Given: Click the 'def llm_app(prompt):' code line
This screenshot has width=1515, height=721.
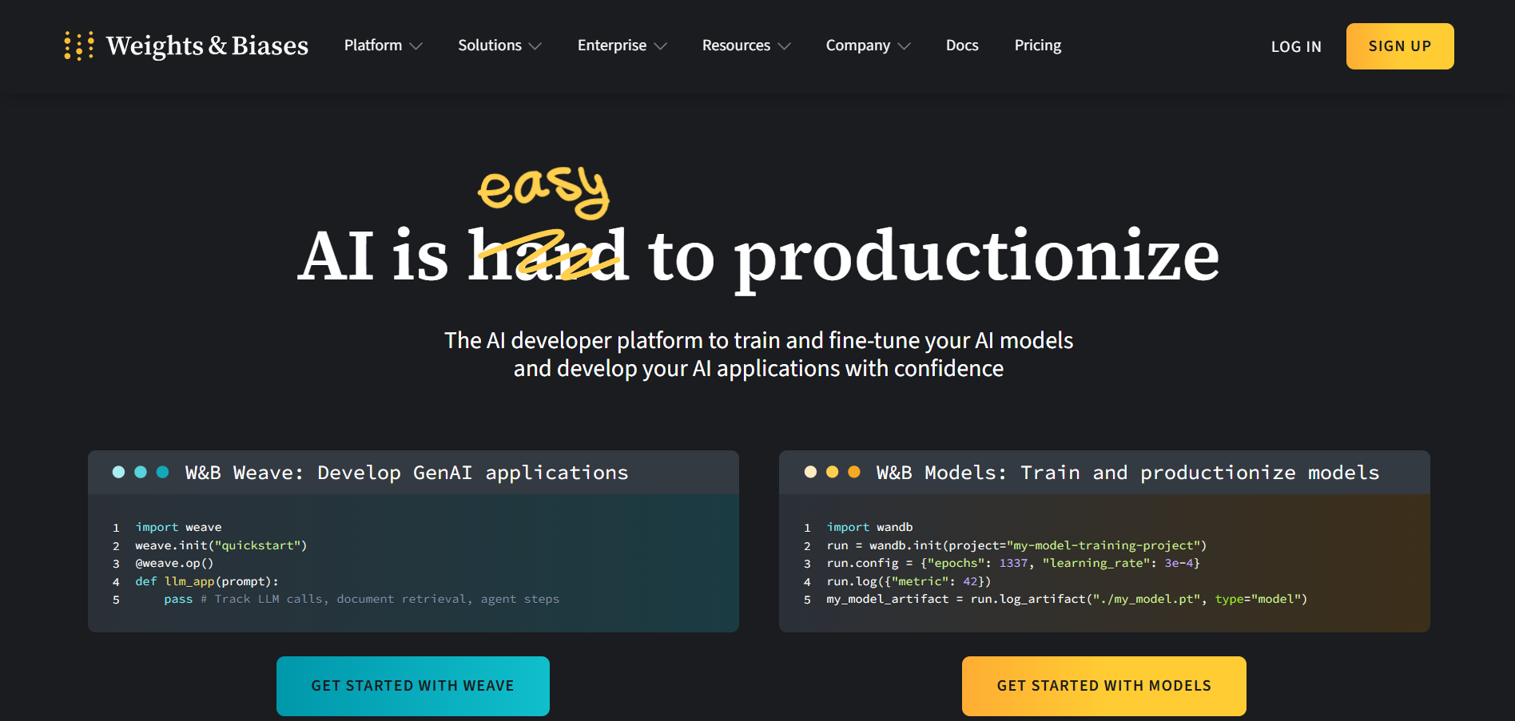Looking at the screenshot, I should coord(207,581).
